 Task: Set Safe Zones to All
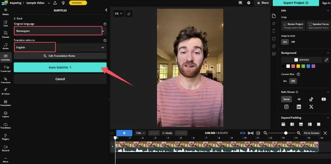[x=299, y=99]
